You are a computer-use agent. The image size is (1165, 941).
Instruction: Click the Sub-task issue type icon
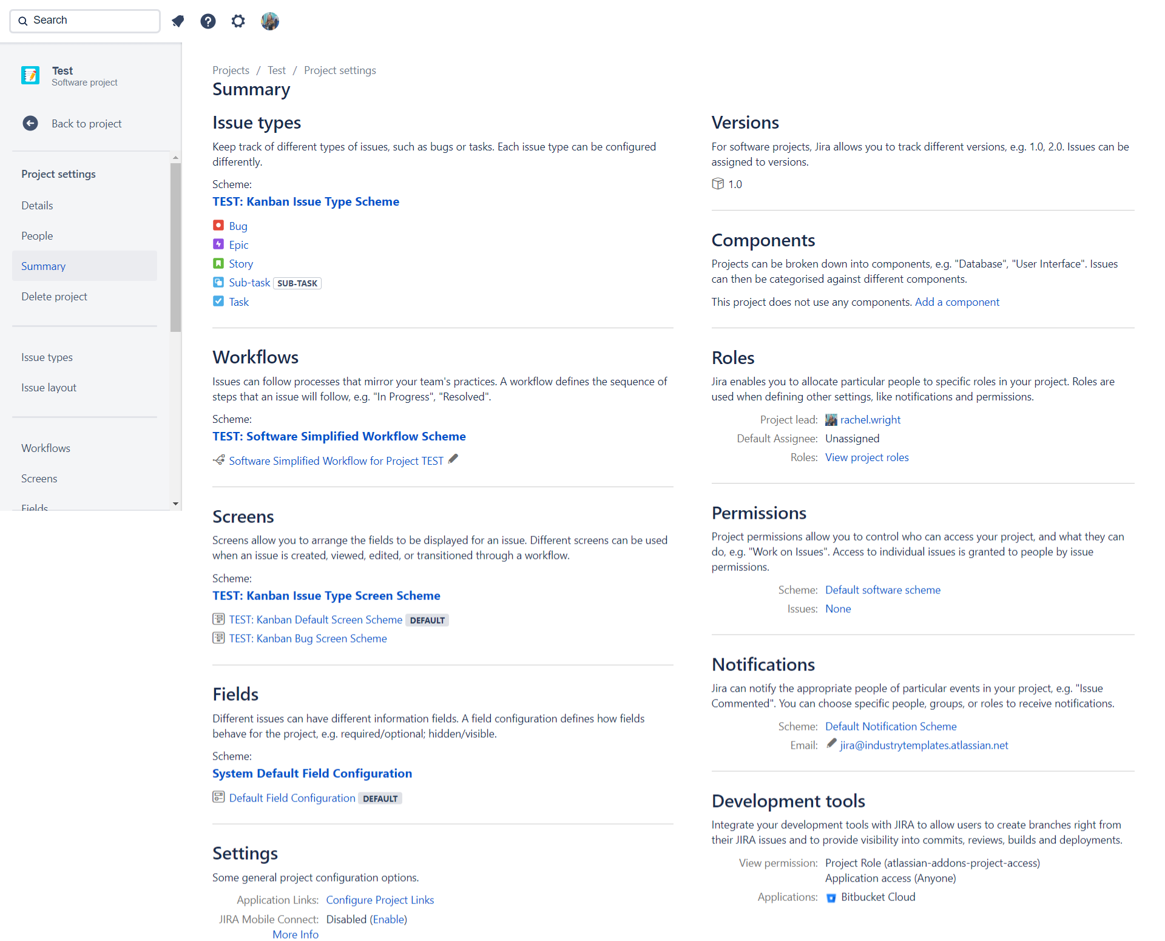coord(218,282)
